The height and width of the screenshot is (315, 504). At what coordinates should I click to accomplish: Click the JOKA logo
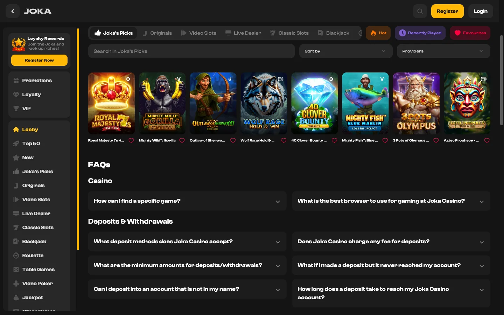pyautogui.click(x=37, y=11)
